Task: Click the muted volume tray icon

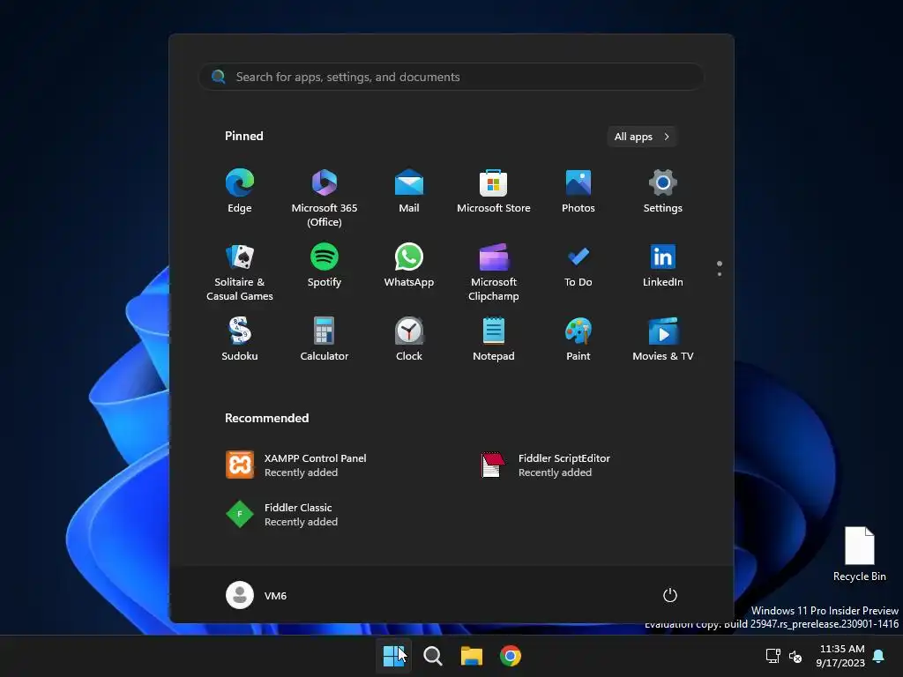Action: [795, 656]
